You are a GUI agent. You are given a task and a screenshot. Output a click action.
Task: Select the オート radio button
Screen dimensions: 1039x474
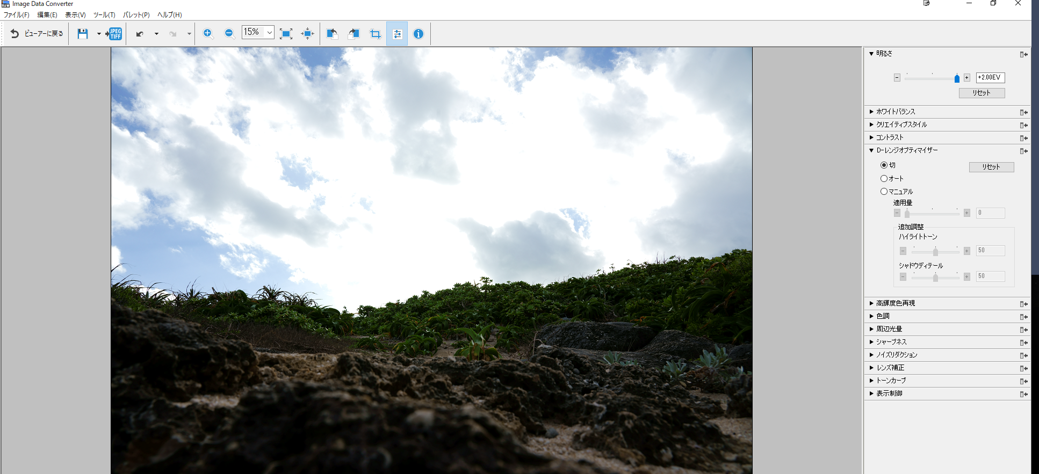point(884,178)
